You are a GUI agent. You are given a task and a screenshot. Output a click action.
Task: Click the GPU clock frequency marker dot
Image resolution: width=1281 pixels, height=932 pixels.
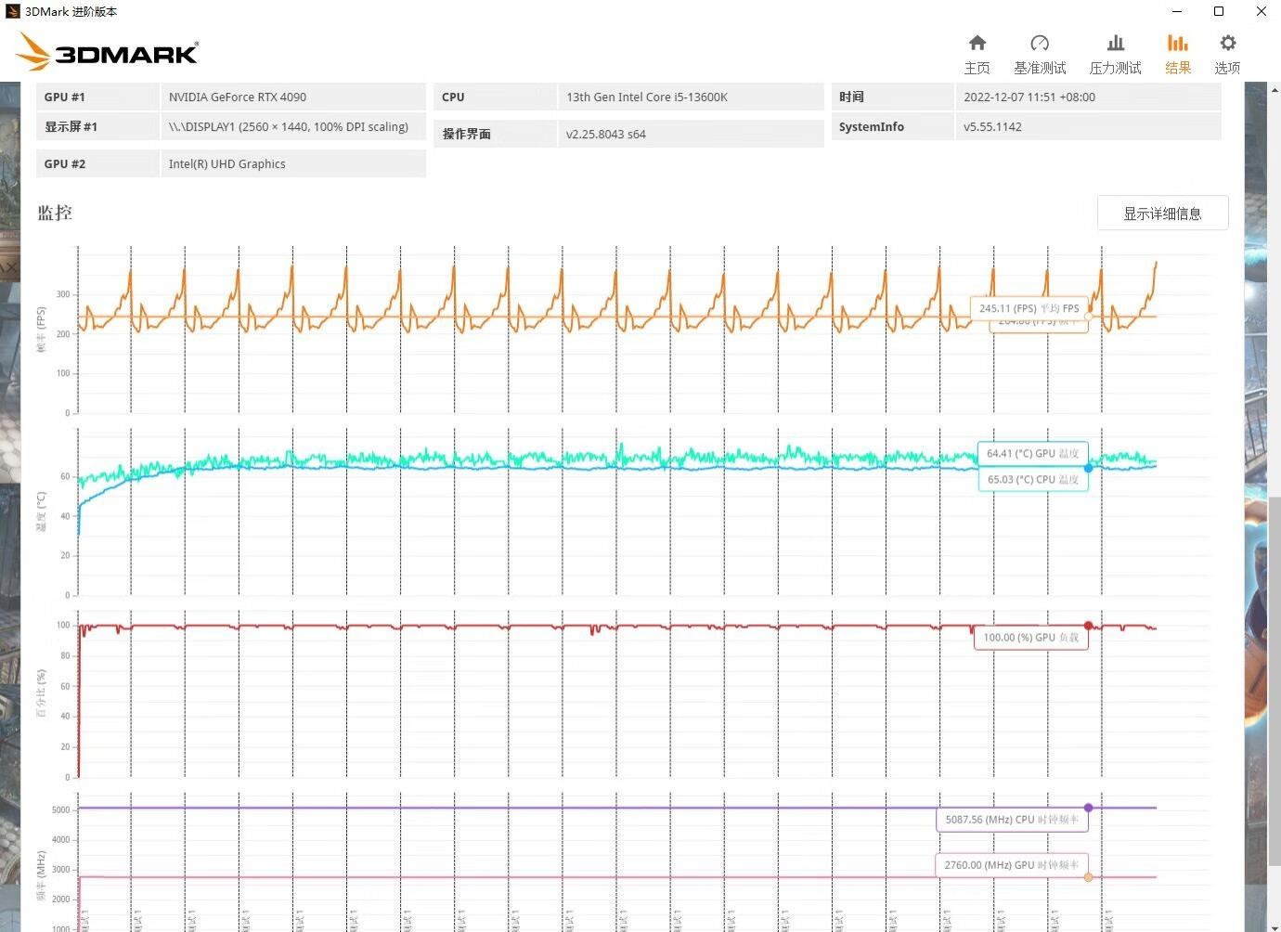click(1088, 877)
